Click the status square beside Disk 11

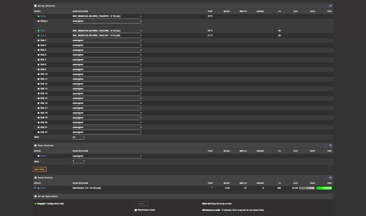pos(38,79)
